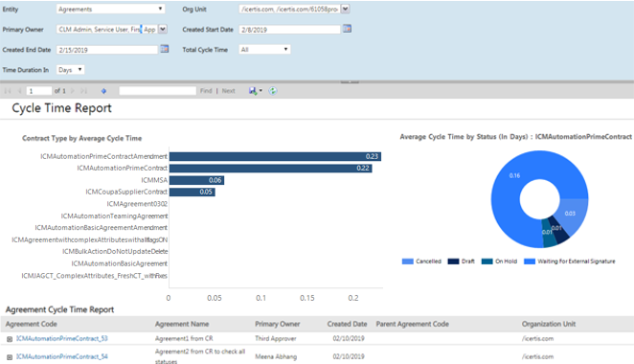Open the Primary Owner dropdown list
Screen dimensions: 634x364
pos(163,29)
